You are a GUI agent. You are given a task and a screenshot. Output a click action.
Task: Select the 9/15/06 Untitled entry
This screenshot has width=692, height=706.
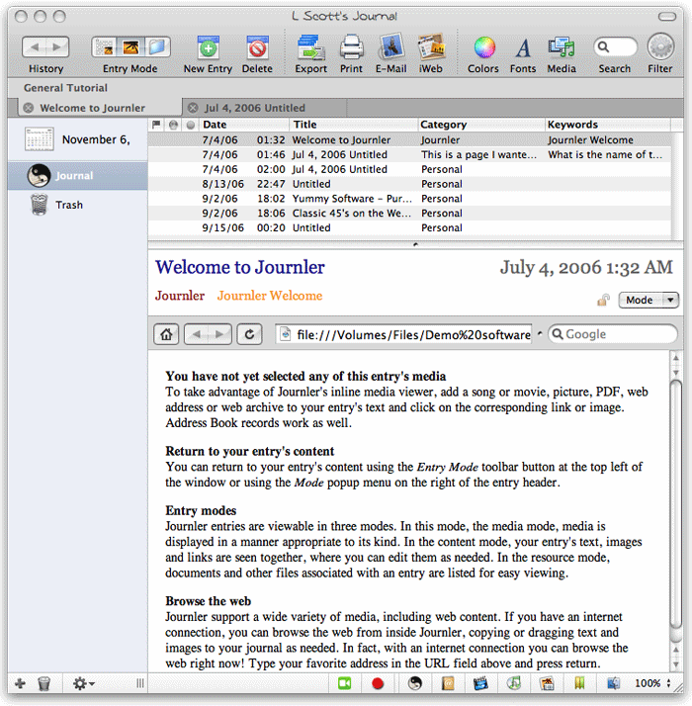click(409, 227)
